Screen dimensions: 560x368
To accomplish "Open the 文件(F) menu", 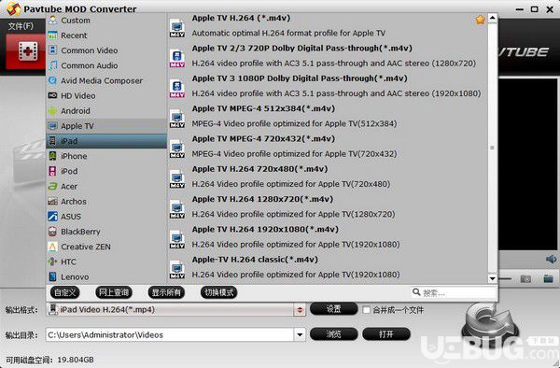I will click(x=21, y=26).
